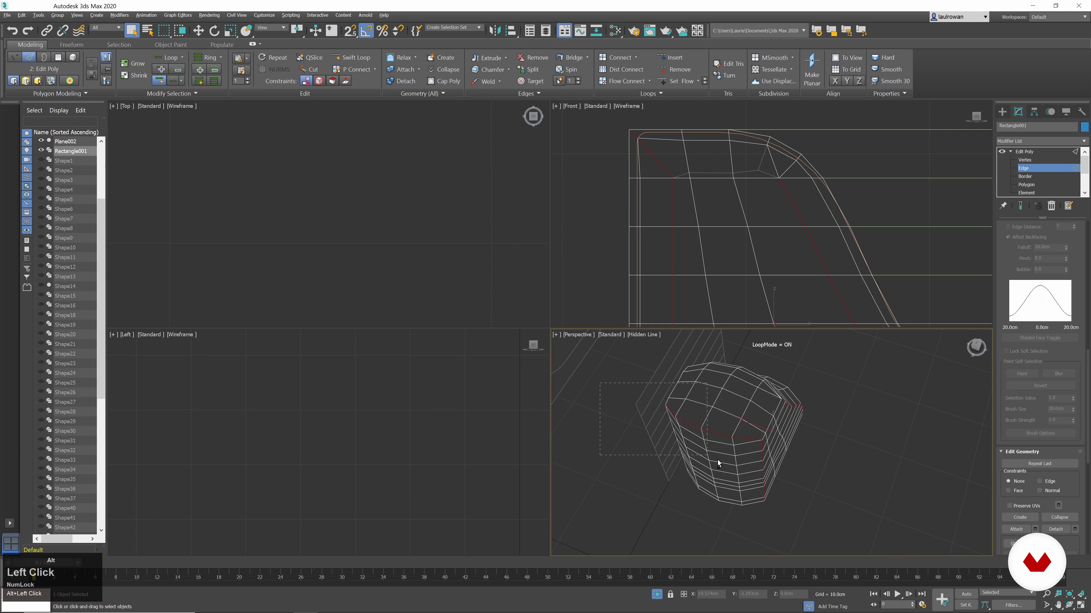The height and width of the screenshot is (613, 1091).
Task: Open the Utilities wrench panel tab
Action: coord(1082,112)
